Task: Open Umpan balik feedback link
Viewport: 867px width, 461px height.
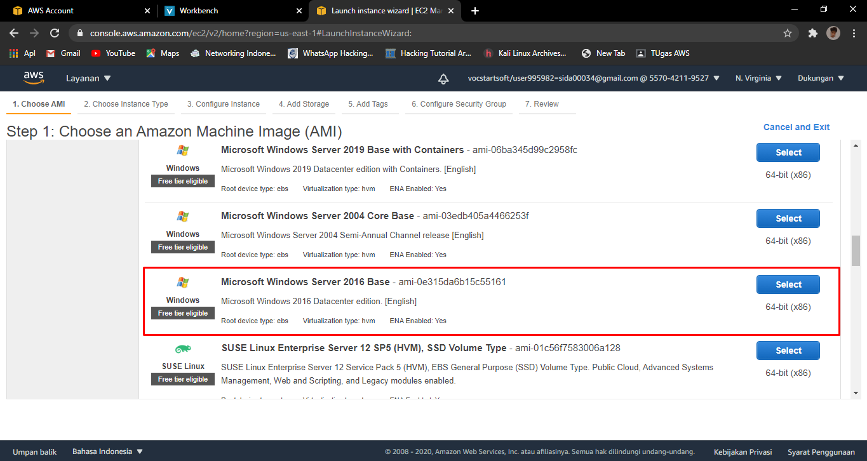Action: pos(35,452)
